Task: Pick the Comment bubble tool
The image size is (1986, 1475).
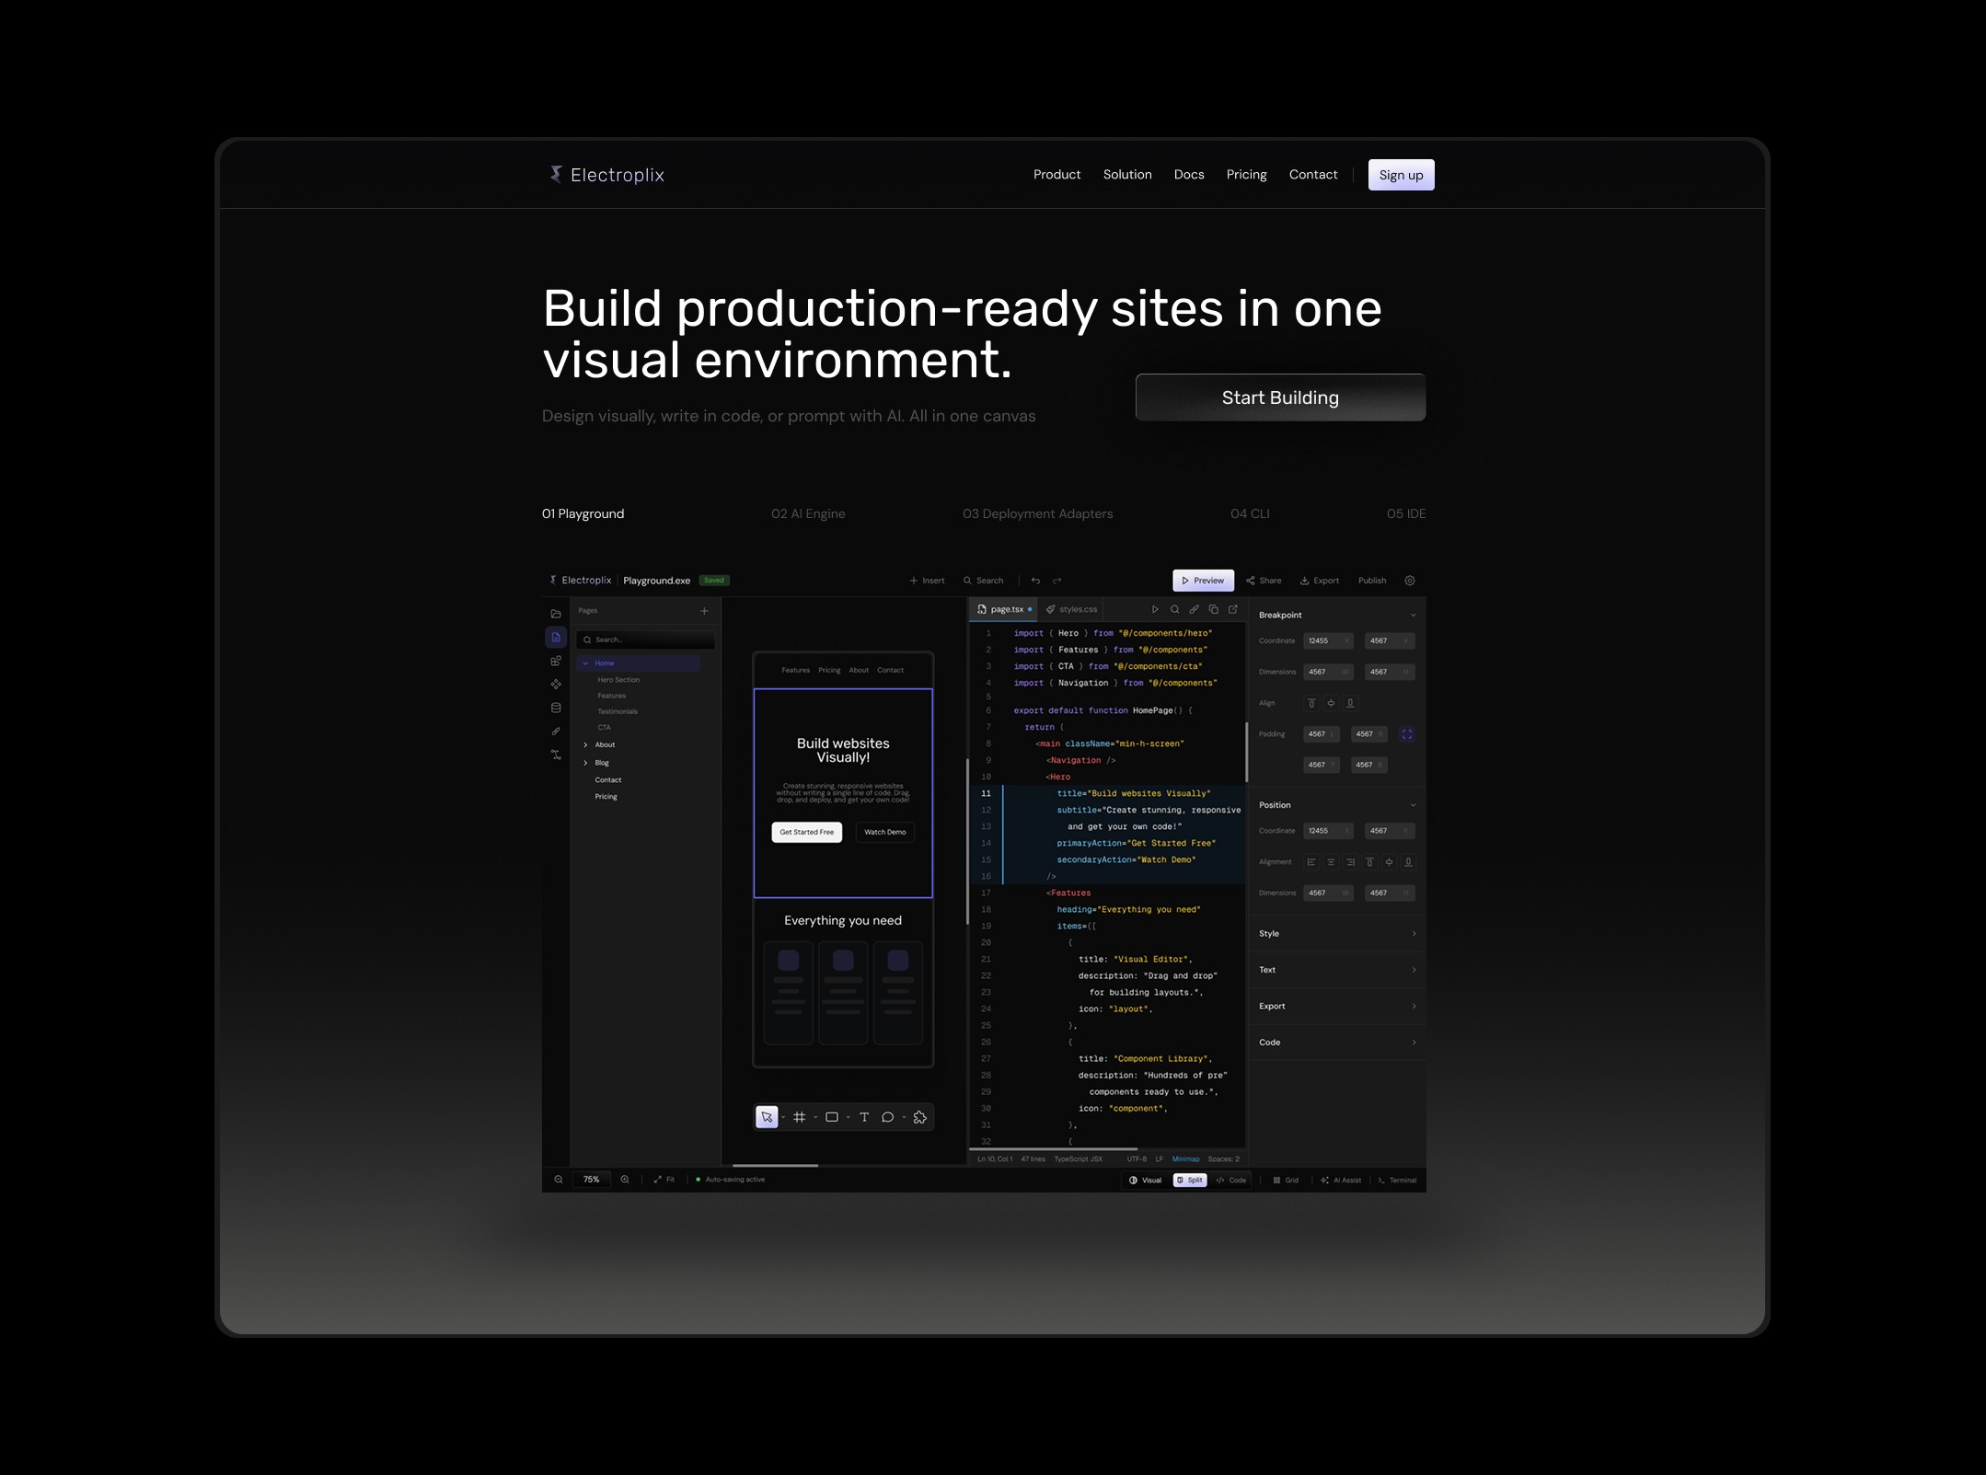Action: point(887,1117)
